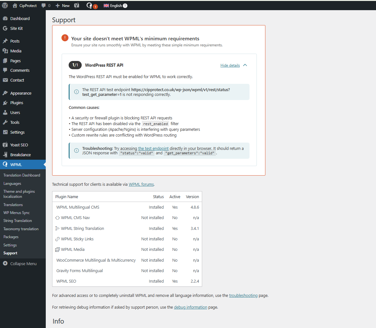
Task: Click the help question mark beside English
Action: pos(125,6)
